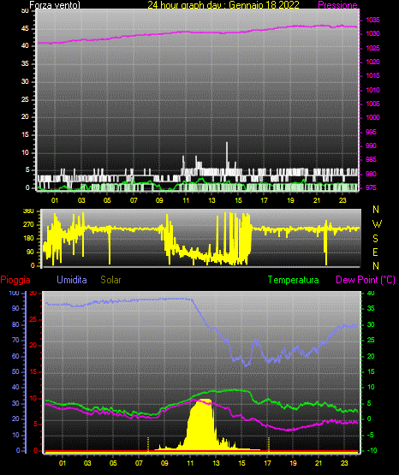Click hour 21 on wind graph axis
Screen dimensions: 399x475
[x=317, y=200]
